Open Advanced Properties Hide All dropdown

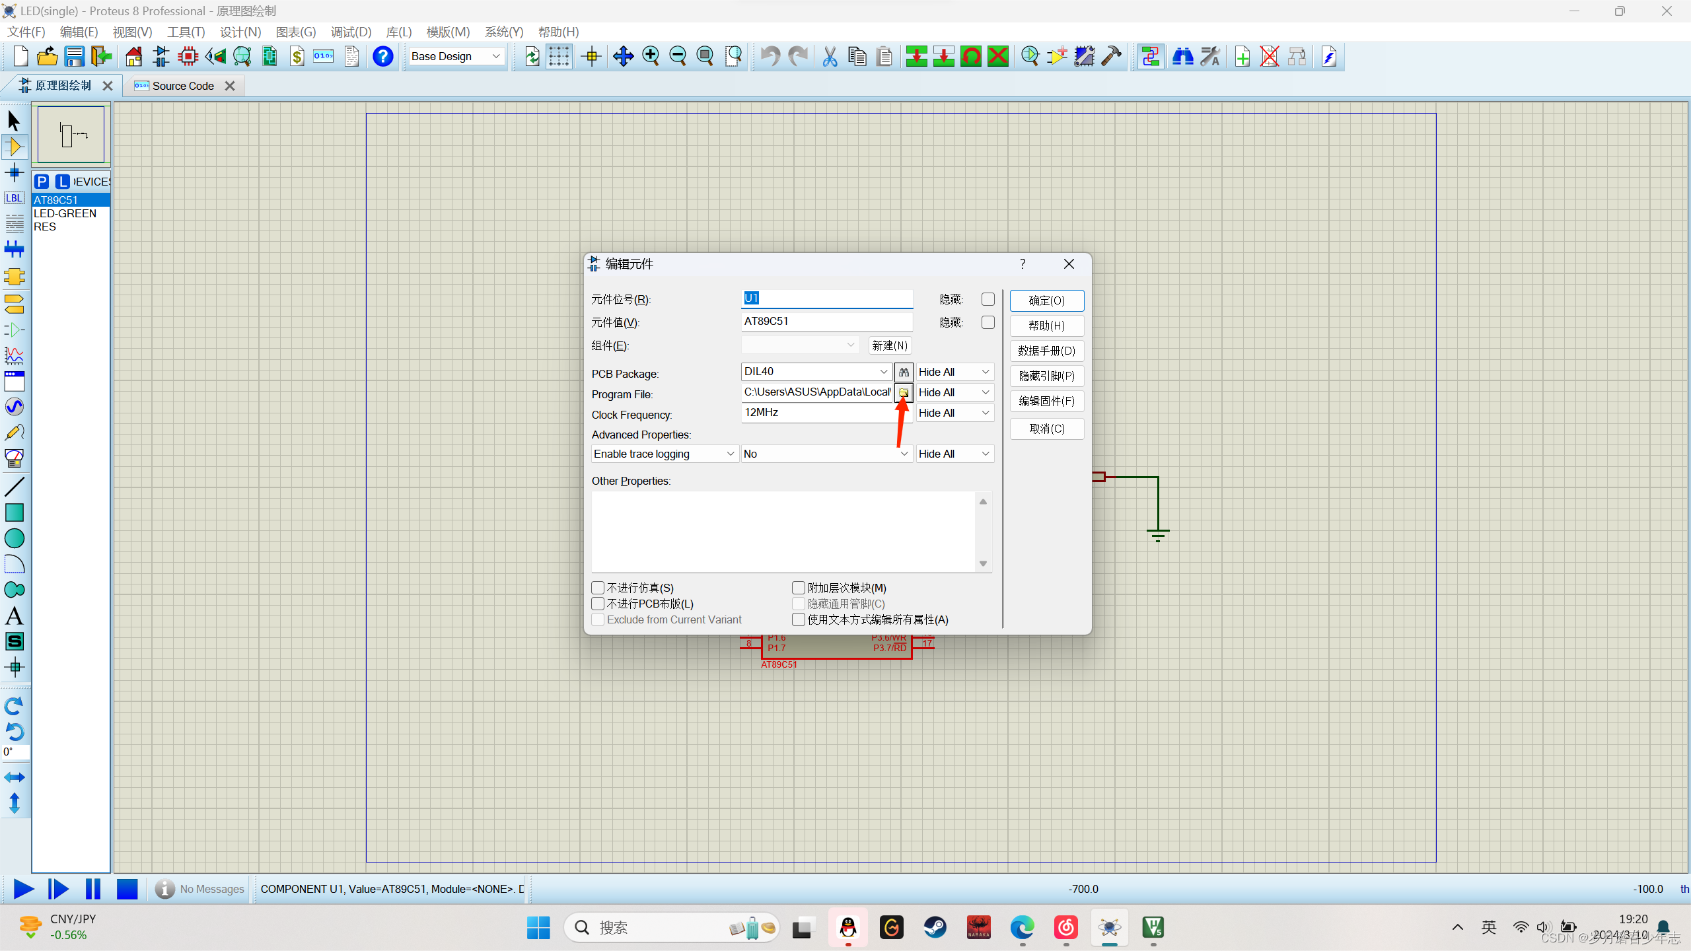pos(954,454)
